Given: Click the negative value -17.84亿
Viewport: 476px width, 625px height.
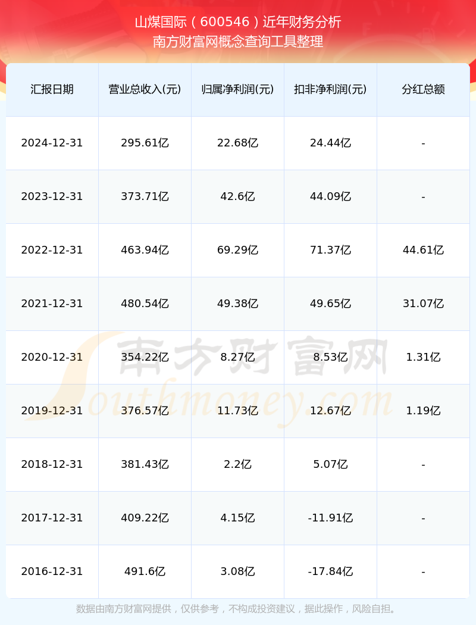Looking at the screenshot, I should [331, 571].
